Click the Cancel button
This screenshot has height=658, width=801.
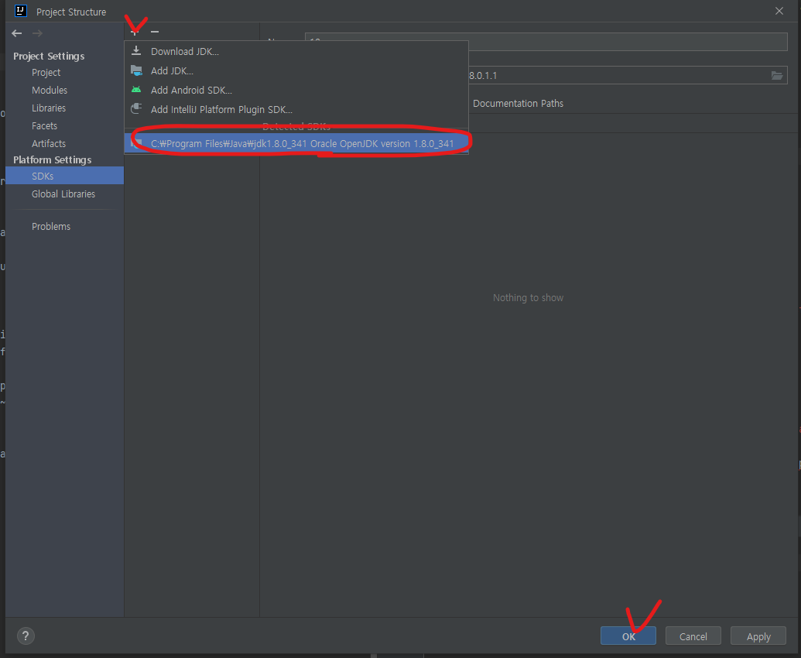[693, 636]
